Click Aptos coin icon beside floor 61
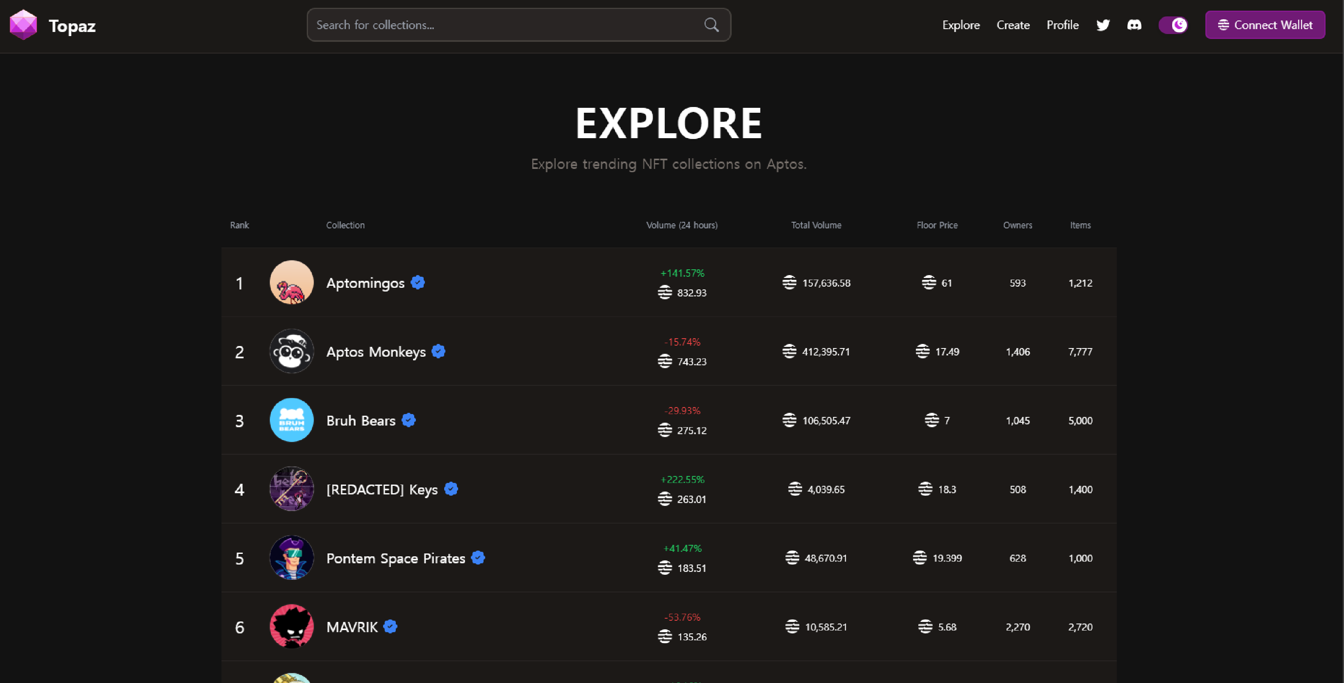Image resolution: width=1344 pixels, height=683 pixels. 929,282
